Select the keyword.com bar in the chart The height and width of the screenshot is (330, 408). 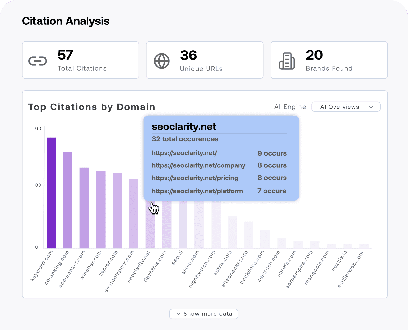pyautogui.click(x=52, y=193)
